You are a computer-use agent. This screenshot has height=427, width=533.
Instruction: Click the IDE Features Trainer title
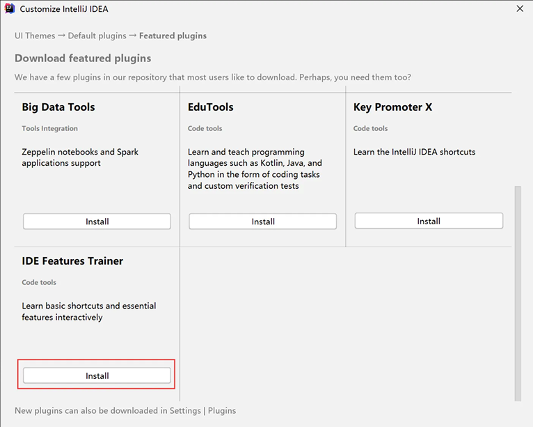(72, 261)
